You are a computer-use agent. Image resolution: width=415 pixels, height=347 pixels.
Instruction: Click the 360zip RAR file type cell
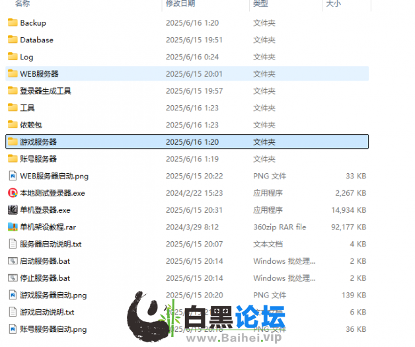click(280, 227)
